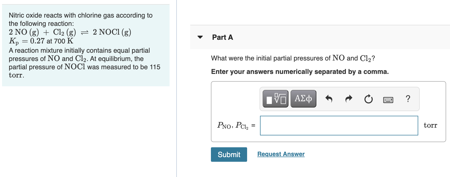The image size is (450, 177).
Task: Click the redo arrow icon
Action: pos(349,99)
